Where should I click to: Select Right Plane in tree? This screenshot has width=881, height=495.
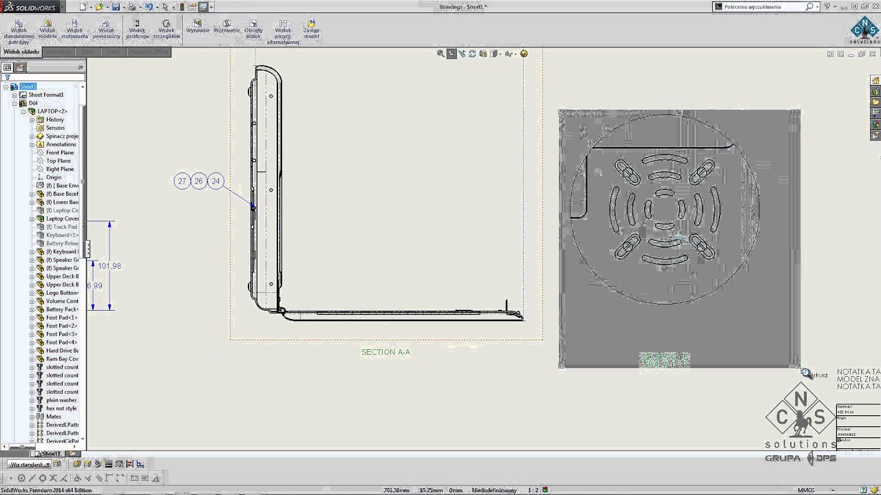click(x=59, y=169)
